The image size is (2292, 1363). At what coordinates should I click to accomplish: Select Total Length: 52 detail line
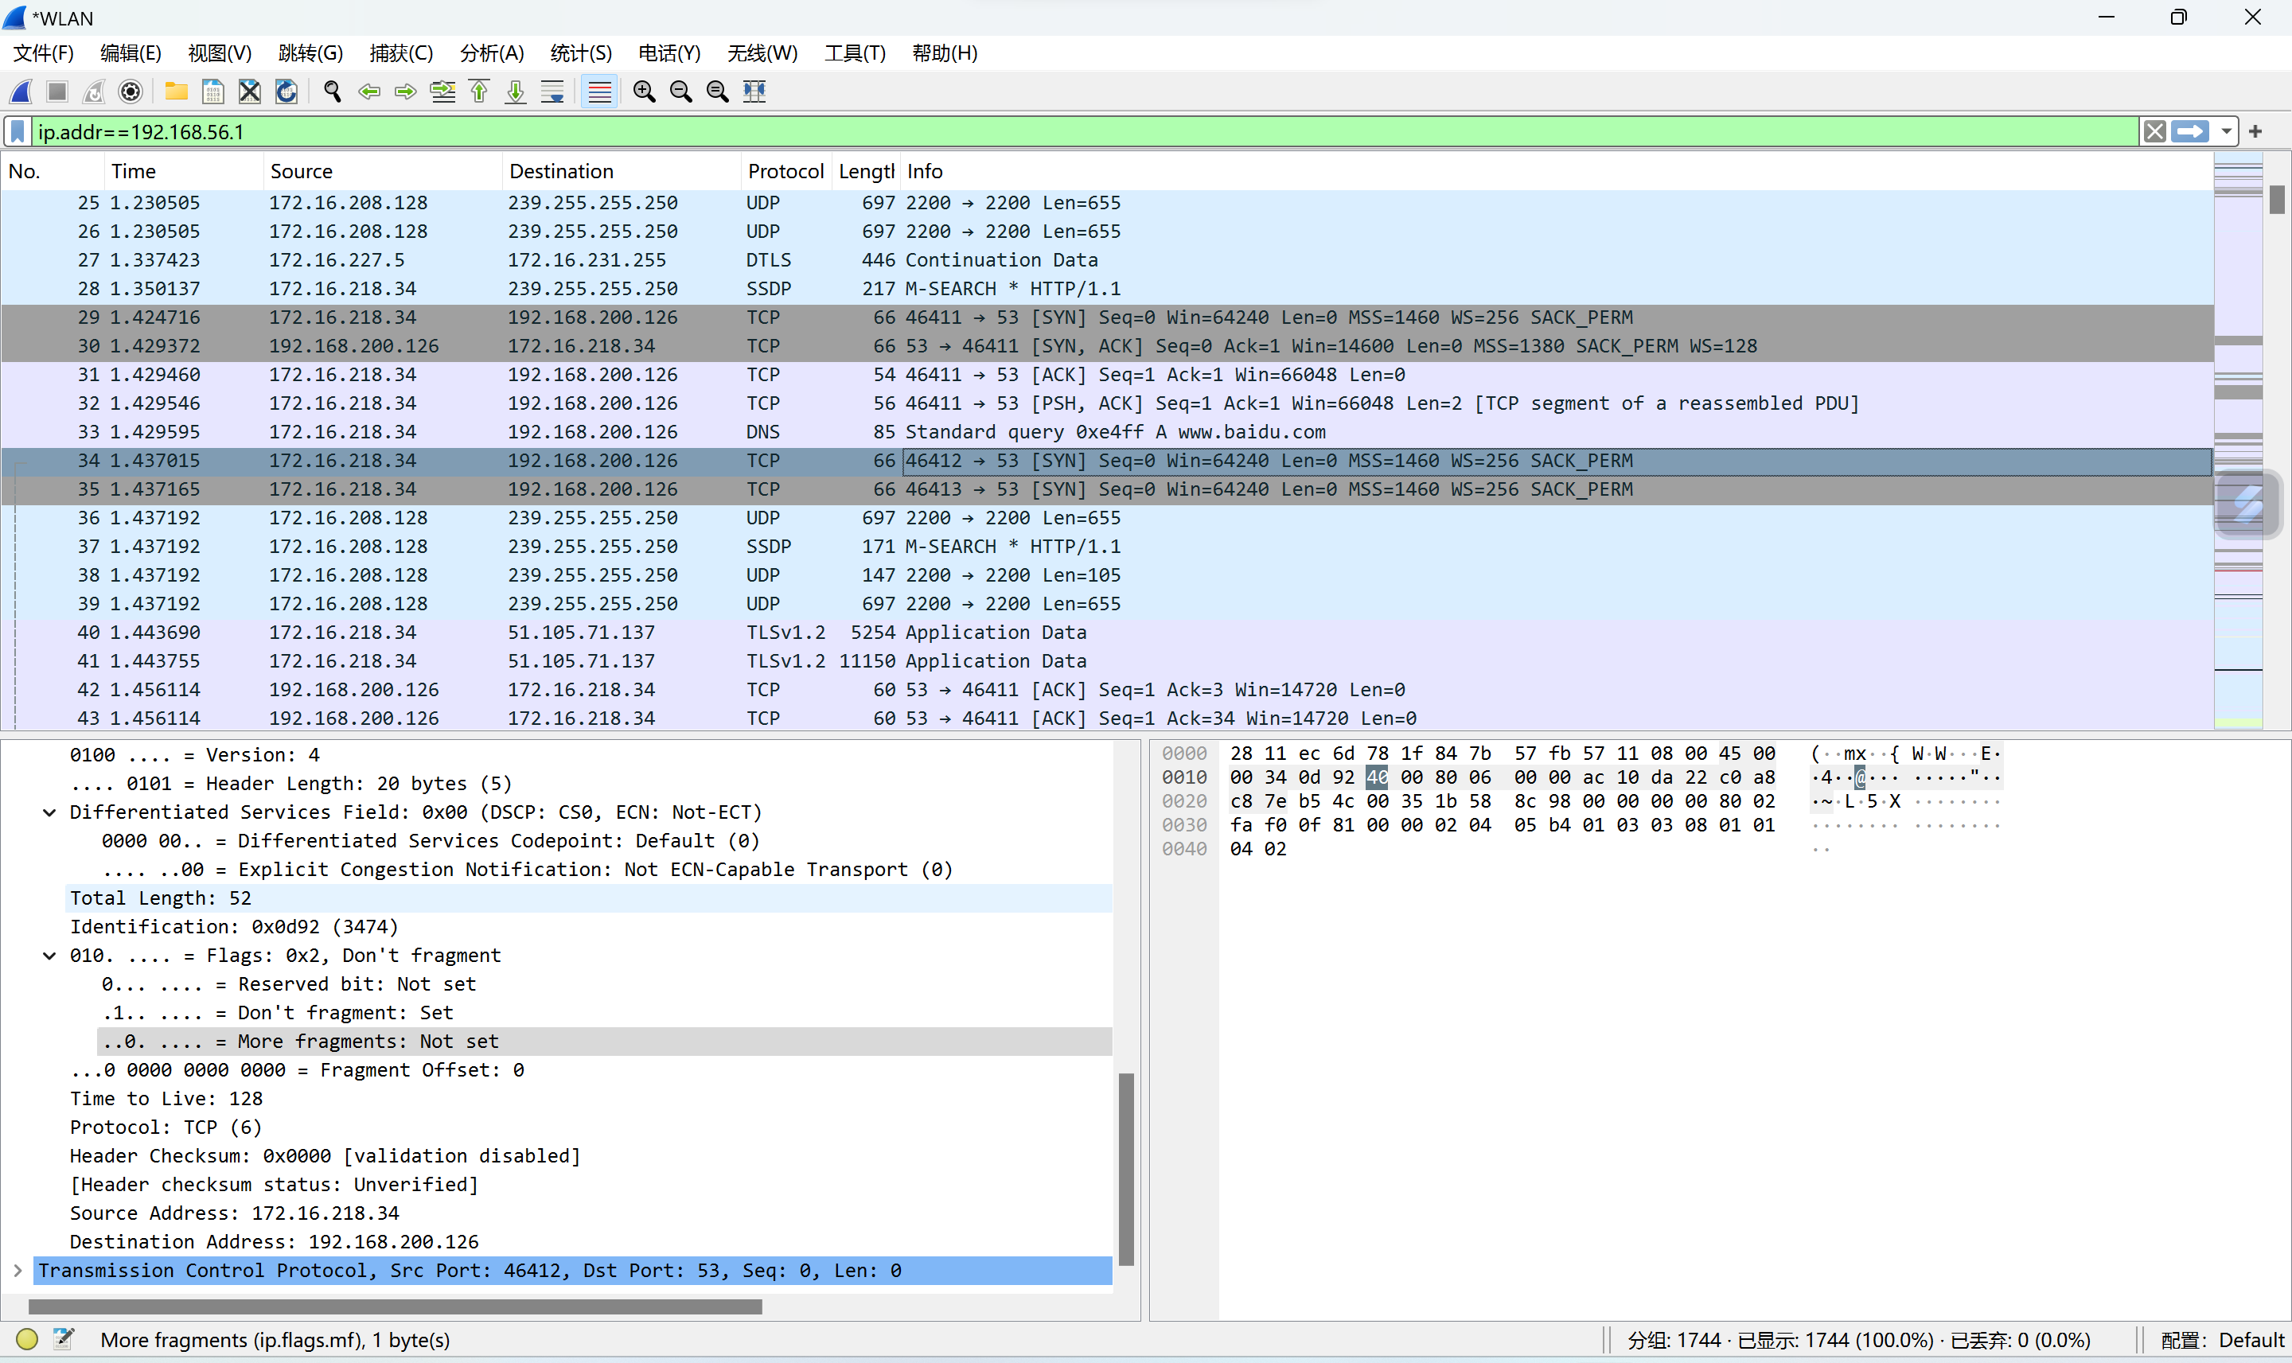point(590,898)
